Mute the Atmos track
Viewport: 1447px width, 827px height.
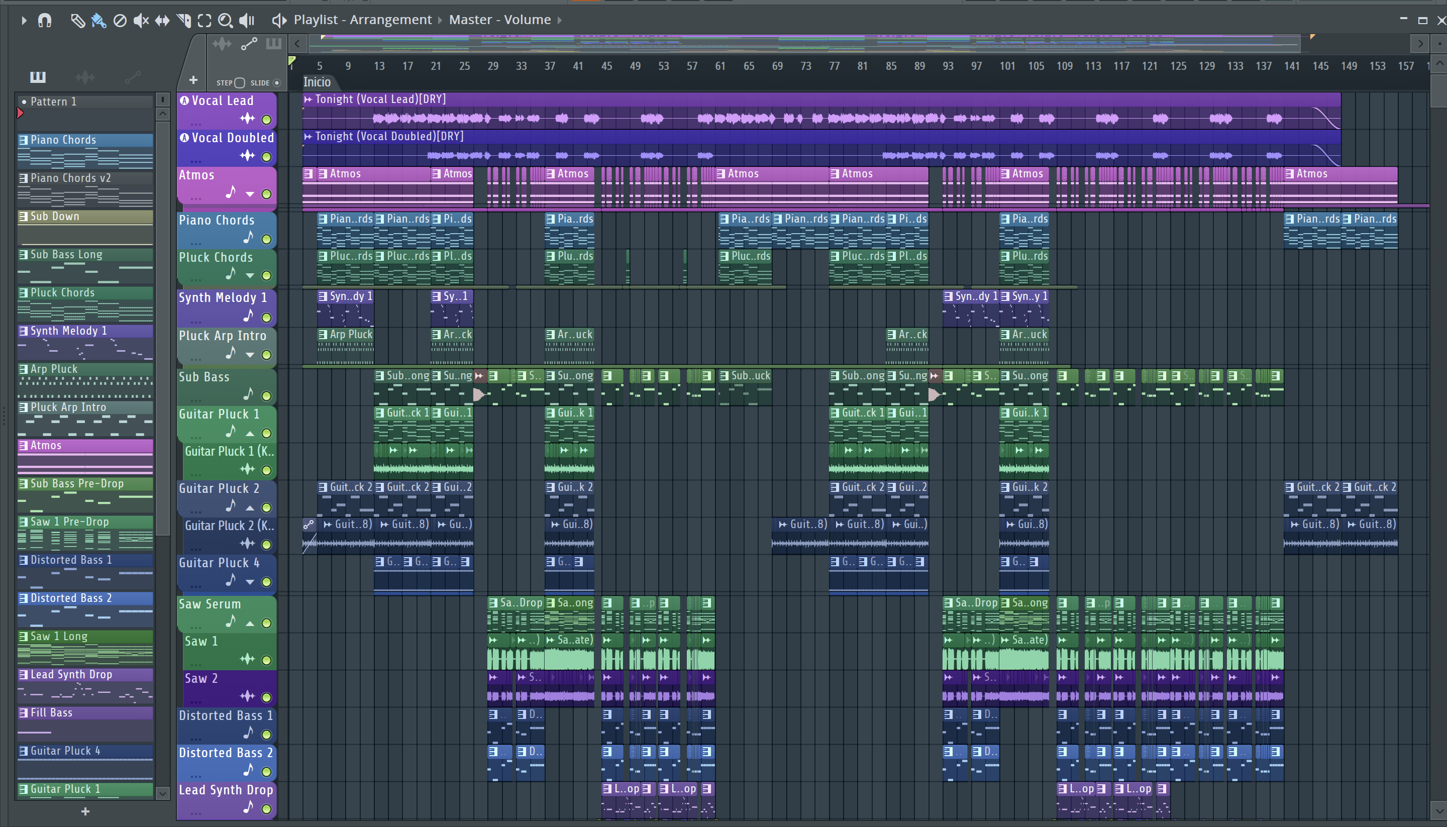click(266, 194)
